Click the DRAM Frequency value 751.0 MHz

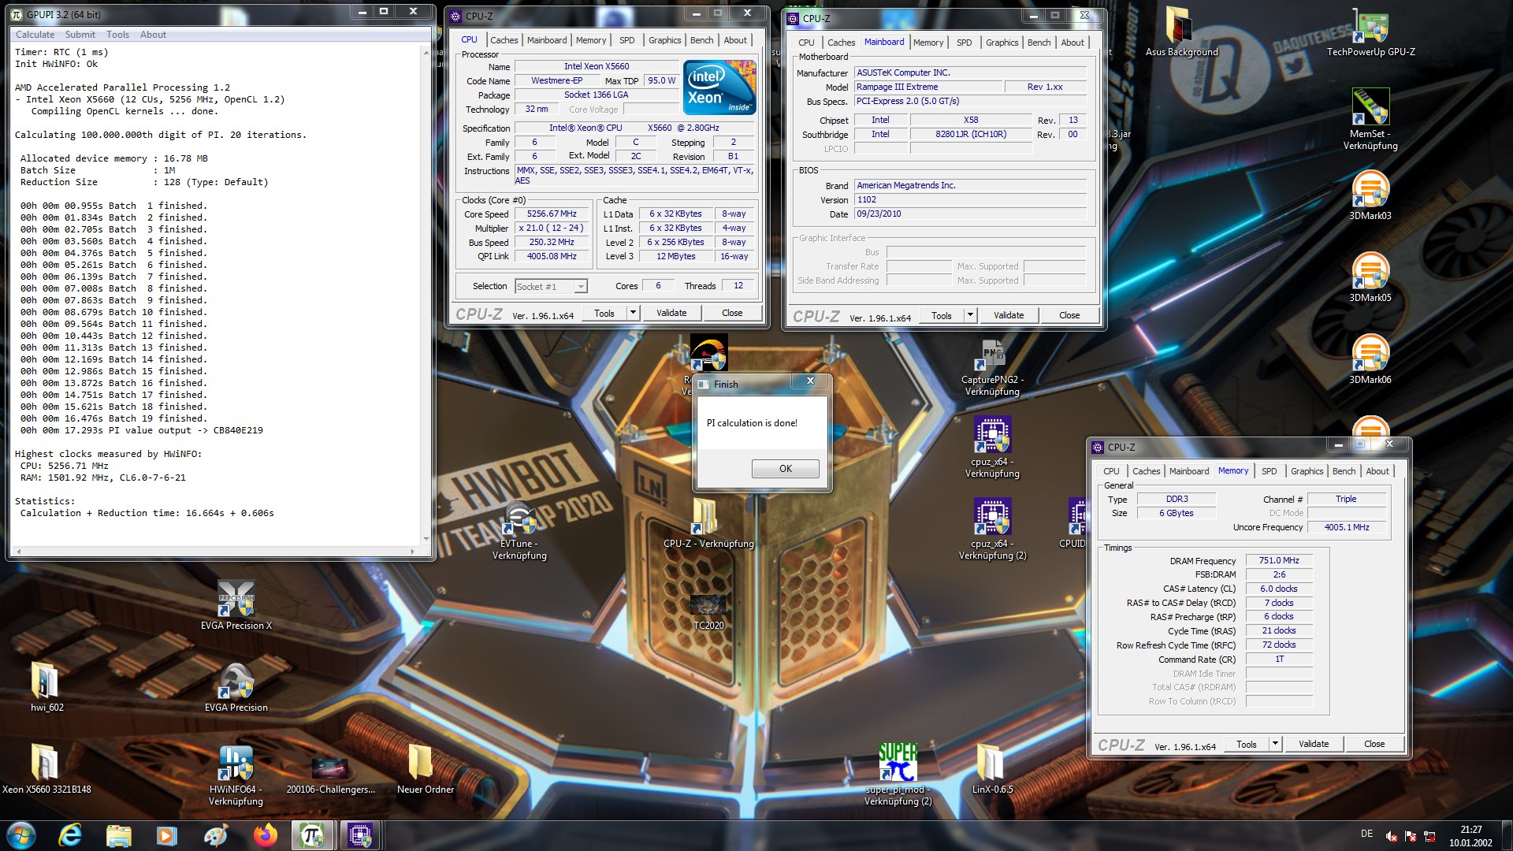coord(1278,560)
